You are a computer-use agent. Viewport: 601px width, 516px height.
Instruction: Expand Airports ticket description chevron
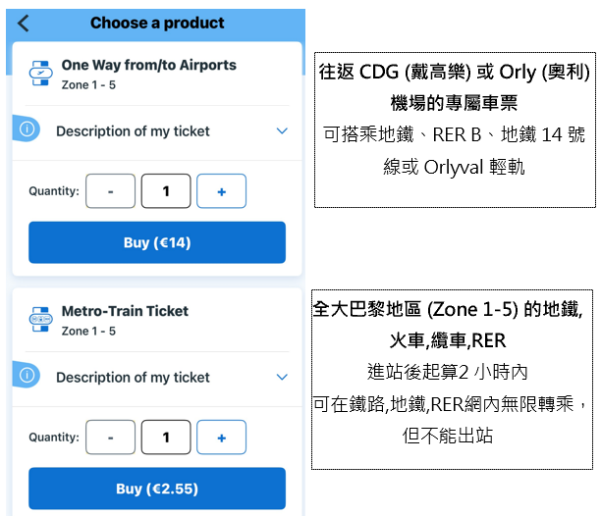(282, 131)
